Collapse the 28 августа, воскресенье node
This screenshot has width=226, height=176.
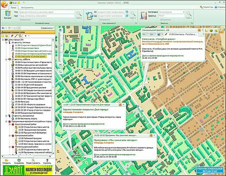click(6, 116)
